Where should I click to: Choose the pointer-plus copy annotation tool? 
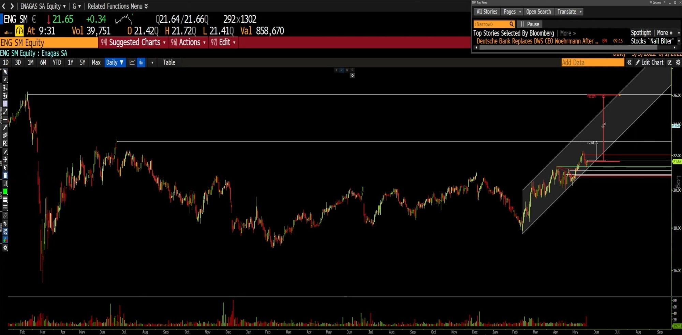5,167
